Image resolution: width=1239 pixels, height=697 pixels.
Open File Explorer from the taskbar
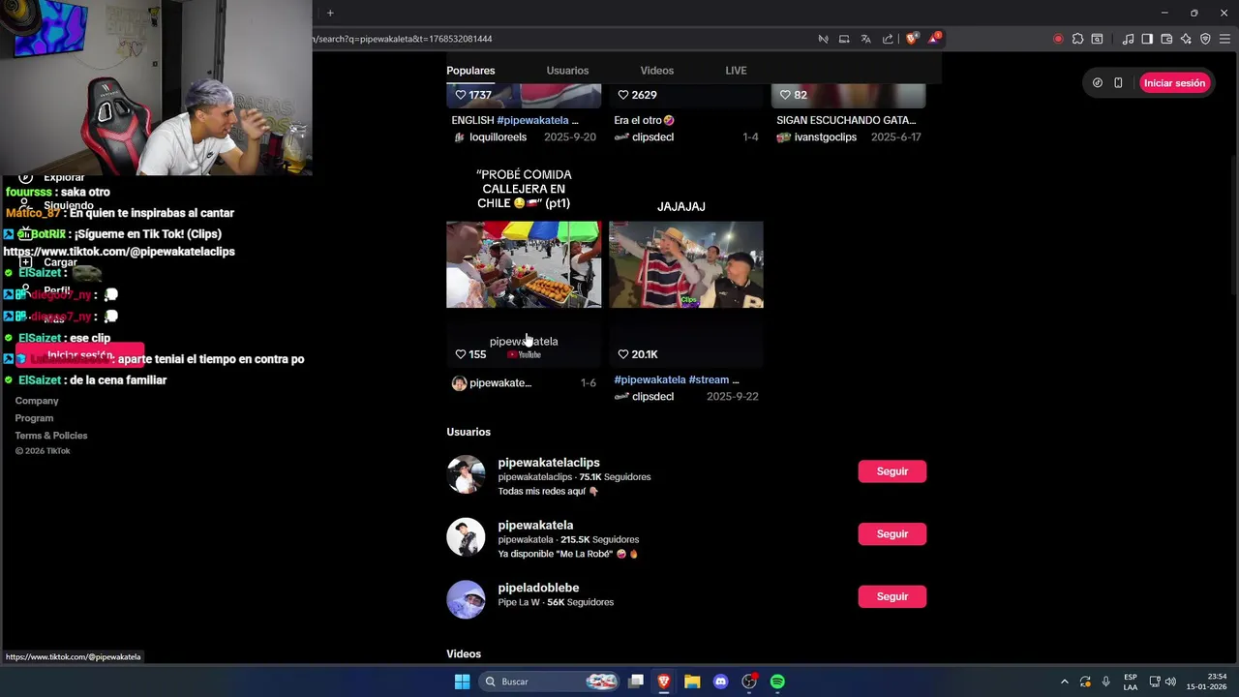pos(692,682)
